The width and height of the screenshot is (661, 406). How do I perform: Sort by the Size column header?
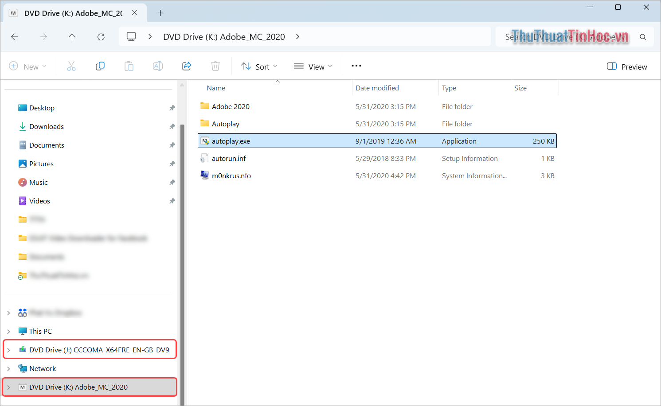(x=520, y=88)
